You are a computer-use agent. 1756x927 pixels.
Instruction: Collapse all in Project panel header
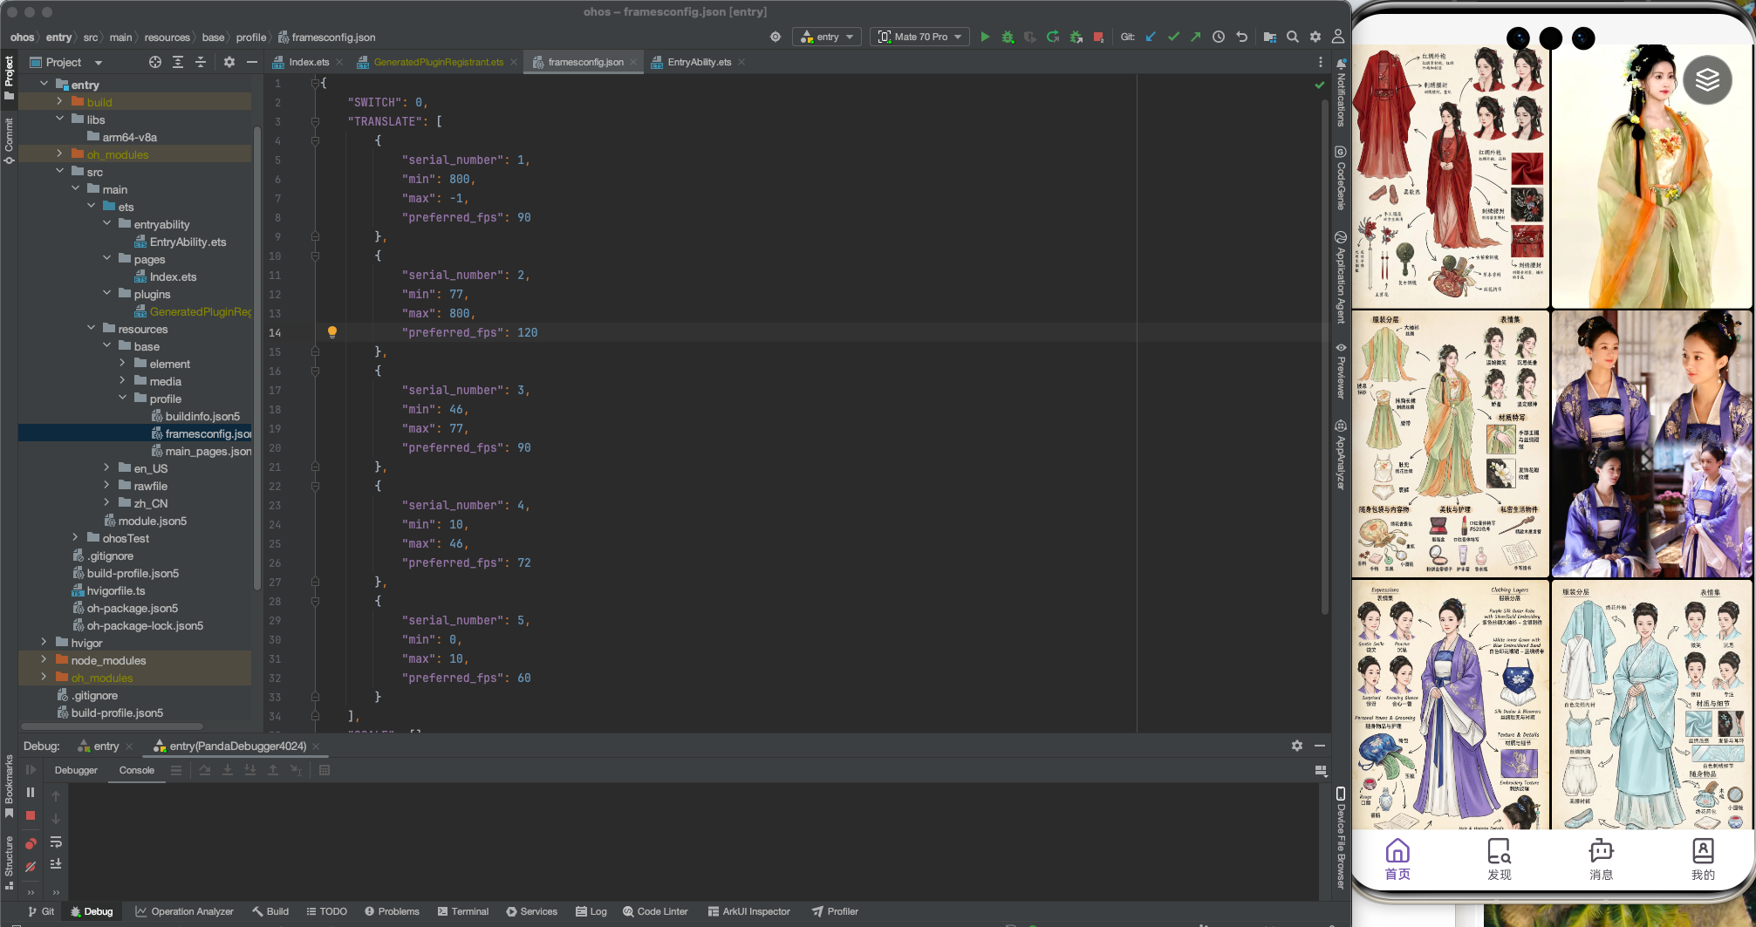(201, 62)
